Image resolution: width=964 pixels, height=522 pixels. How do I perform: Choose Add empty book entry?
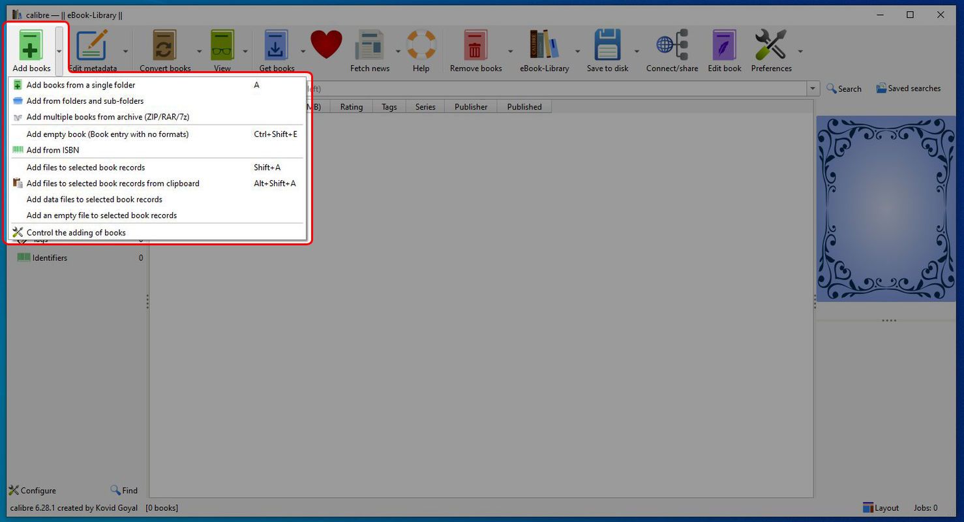tap(157, 134)
